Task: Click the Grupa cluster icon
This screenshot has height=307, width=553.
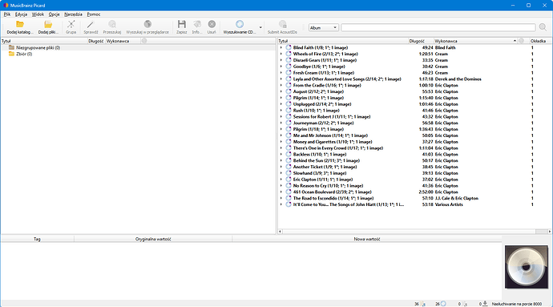Action: click(71, 24)
